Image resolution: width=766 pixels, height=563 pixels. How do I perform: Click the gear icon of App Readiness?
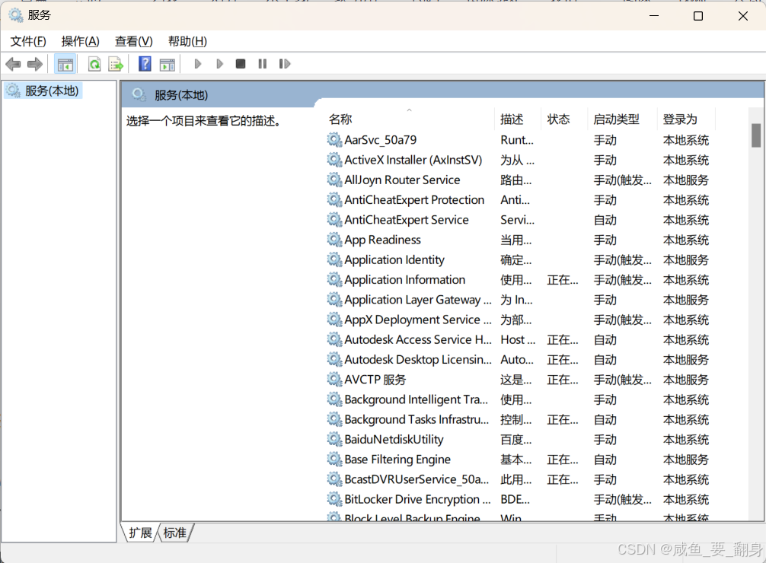click(334, 240)
